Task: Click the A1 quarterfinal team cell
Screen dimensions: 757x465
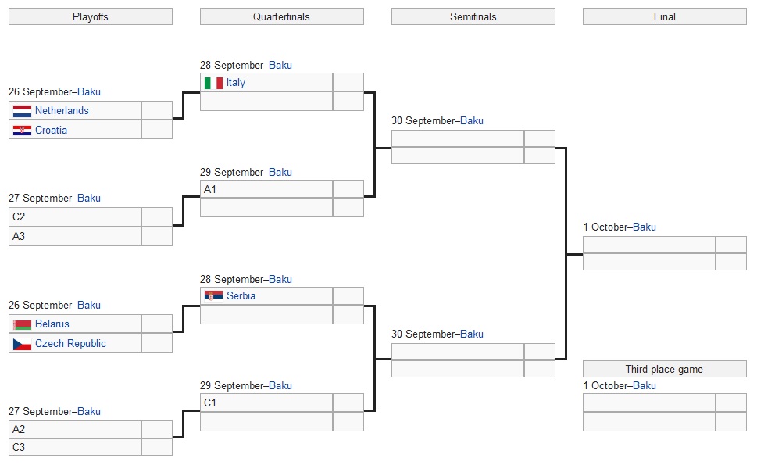Action: 266,189
